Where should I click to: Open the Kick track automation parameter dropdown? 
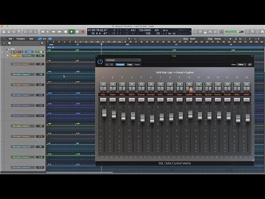point(29,55)
